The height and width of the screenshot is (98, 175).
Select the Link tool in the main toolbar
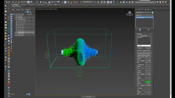13,2
